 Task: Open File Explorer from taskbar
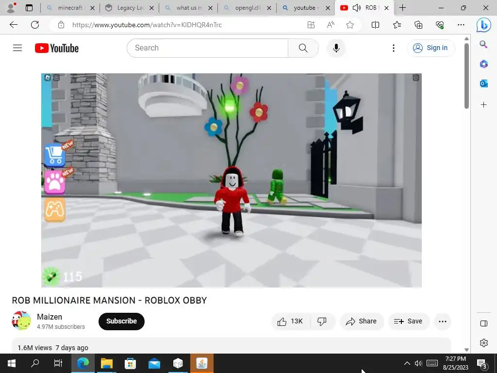point(107,363)
